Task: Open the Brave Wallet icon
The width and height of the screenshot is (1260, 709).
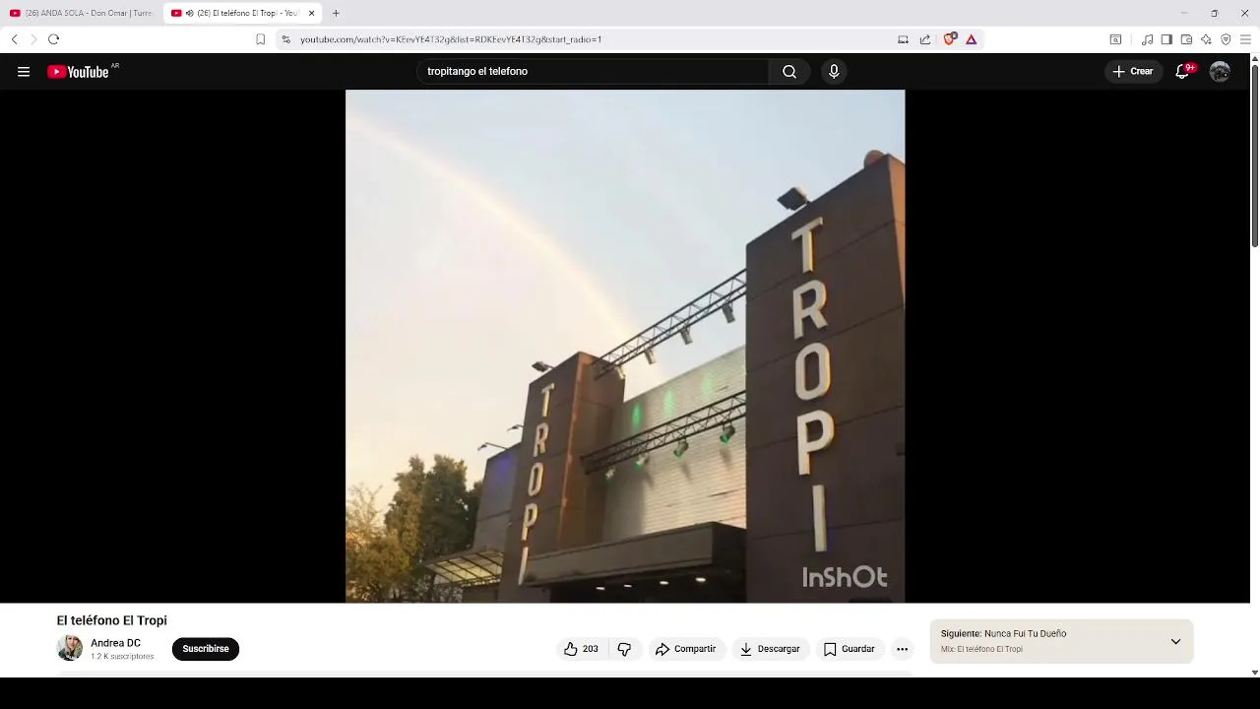Action: (1186, 39)
